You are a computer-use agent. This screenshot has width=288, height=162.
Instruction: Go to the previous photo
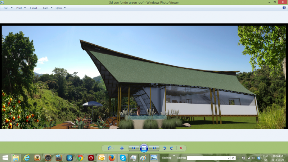pos(134,148)
